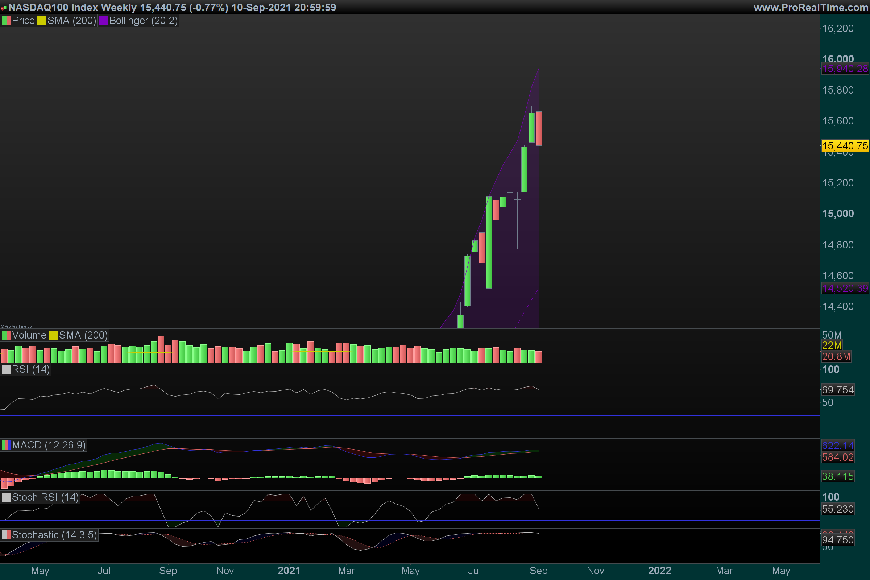Click the yellow 15,440.75 current price tag
Viewport: 870px width, 580px height.
845,146
